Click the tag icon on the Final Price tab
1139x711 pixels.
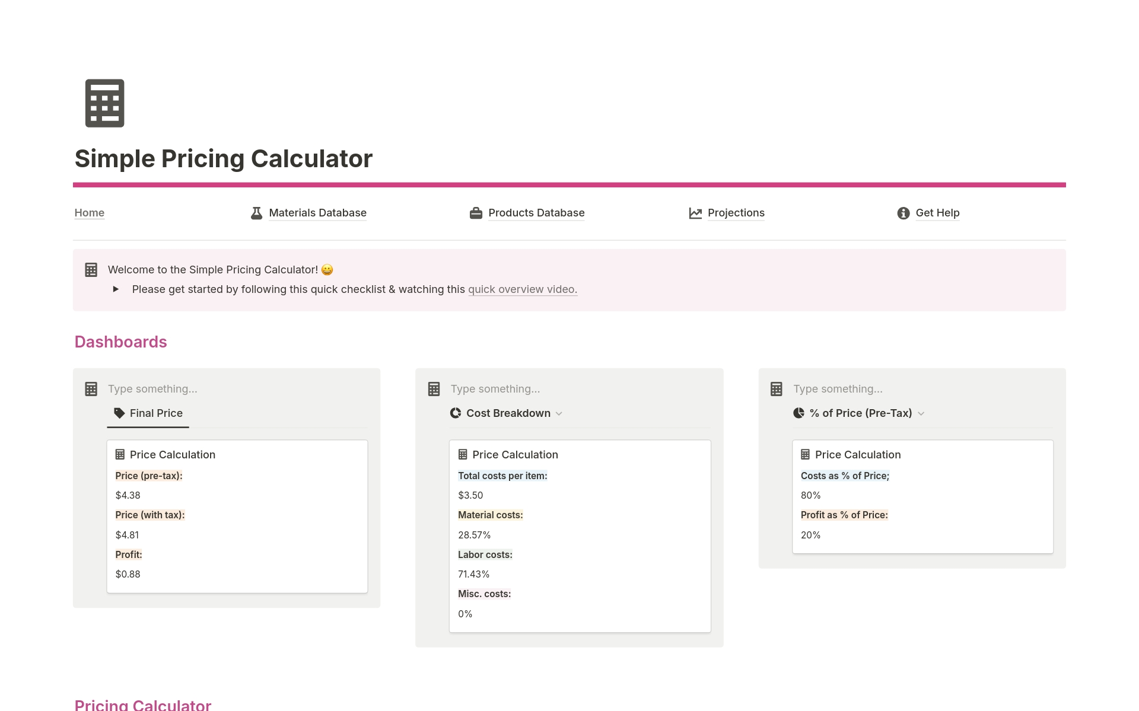click(117, 413)
